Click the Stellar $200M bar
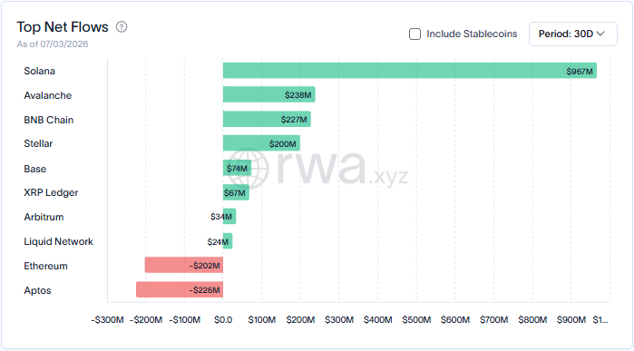634x351 pixels. pyautogui.click(x=261, y=143)
